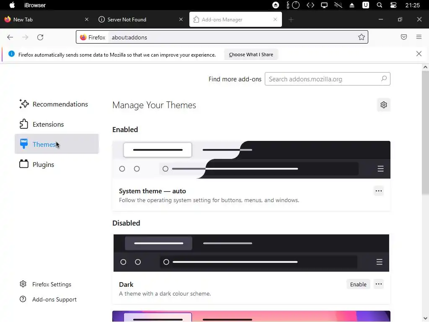Open a new tab with plus button
The height and width of the screenshot is (322, 429).
291,20
